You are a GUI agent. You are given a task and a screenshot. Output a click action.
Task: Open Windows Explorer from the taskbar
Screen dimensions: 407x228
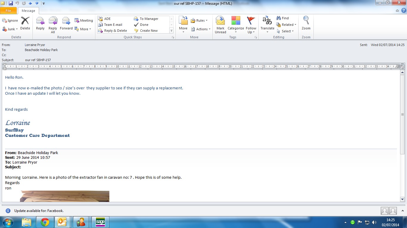pos(27,222)
